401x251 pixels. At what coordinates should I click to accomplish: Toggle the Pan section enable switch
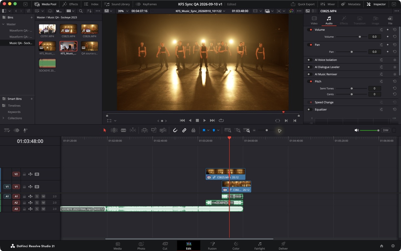point(310,45)
